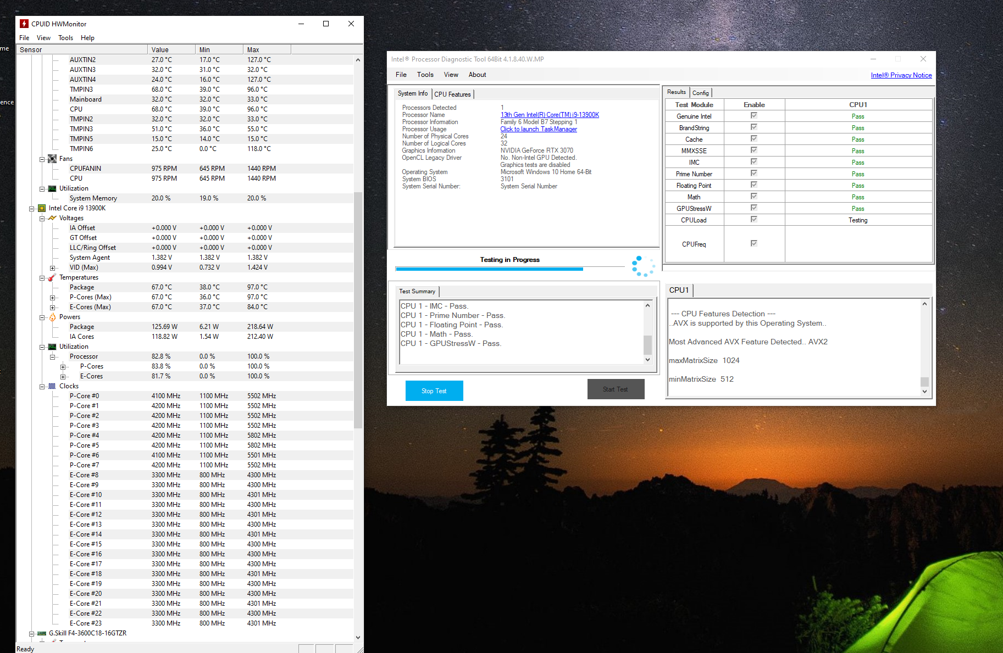Toggle the Floating Point test checkbox
This screenshot has width=1003, height=653.
coord(754,185)
